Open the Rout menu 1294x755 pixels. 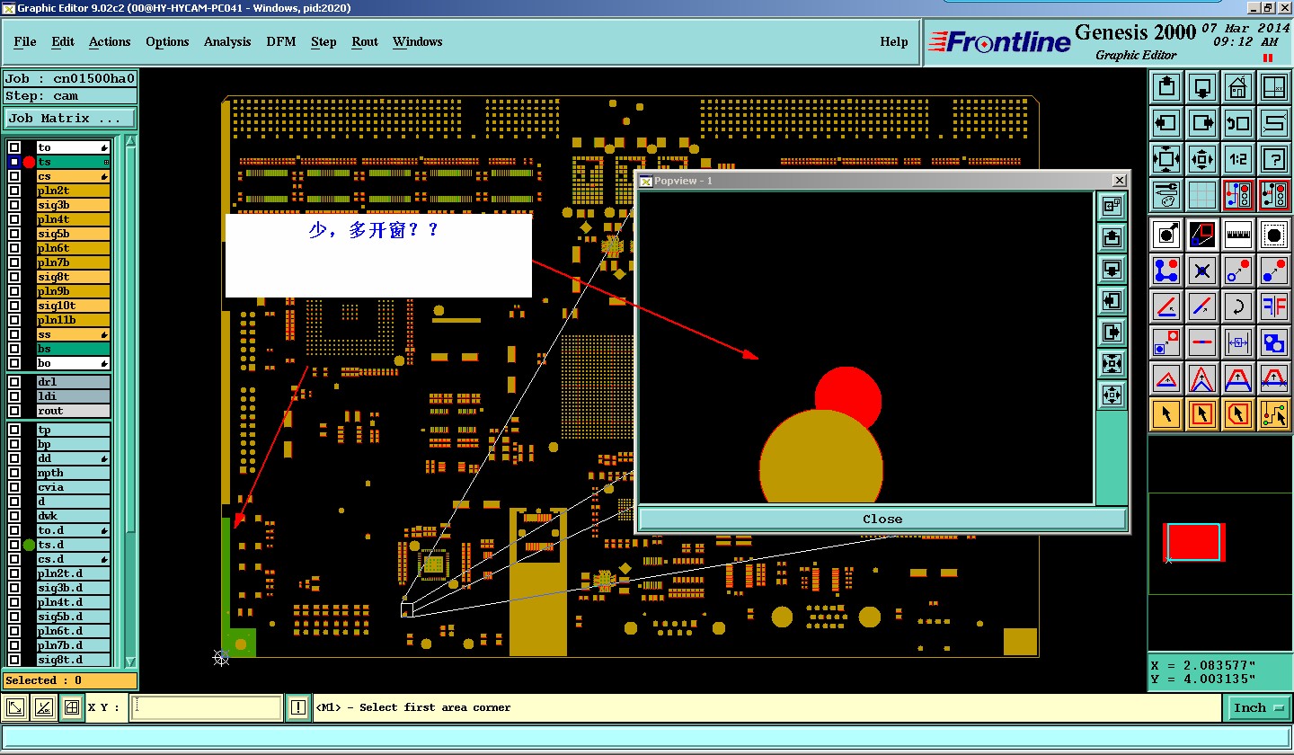pyautogui.click(x=365, y=42)
